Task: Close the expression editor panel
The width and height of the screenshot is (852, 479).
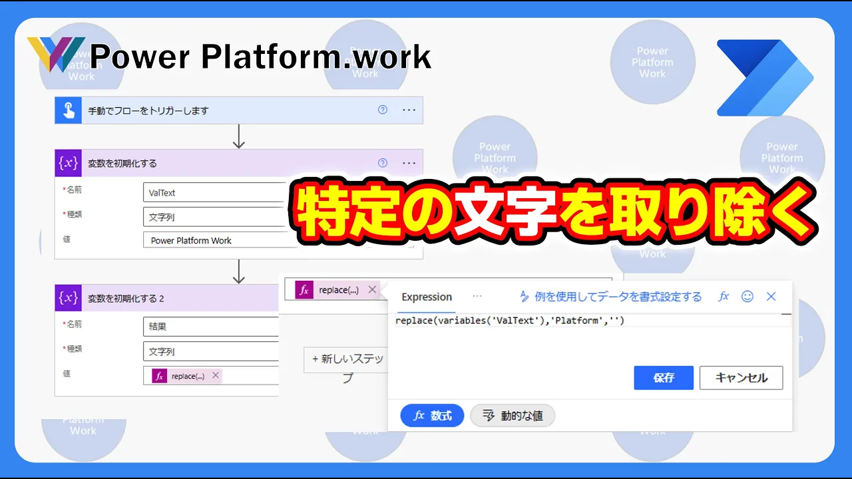Action: click(771, 297)
